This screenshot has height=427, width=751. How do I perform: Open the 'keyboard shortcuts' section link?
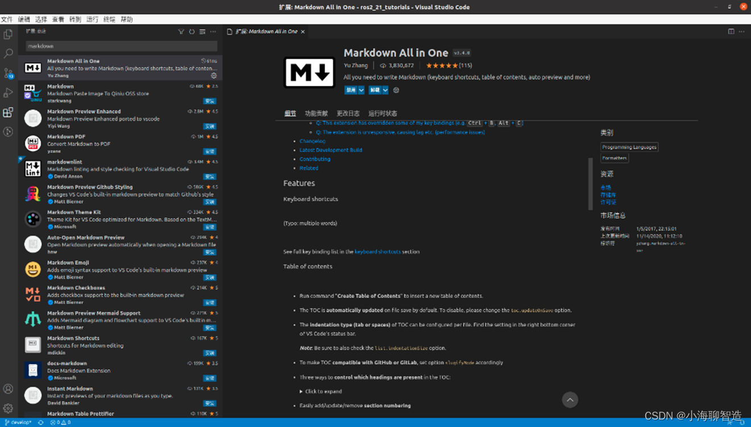pyautogui.click(x=377, y=252)
